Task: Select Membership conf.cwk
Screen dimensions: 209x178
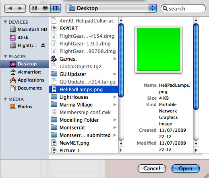Action: [x=83, y=112]
